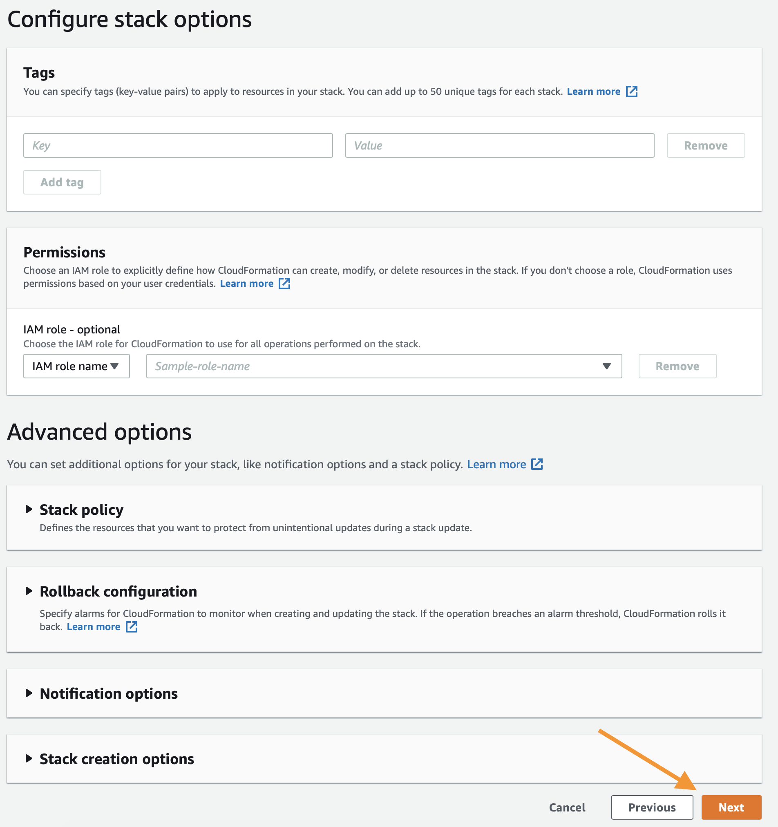Click external link icon under Rollback configuration

pos(132,627)
